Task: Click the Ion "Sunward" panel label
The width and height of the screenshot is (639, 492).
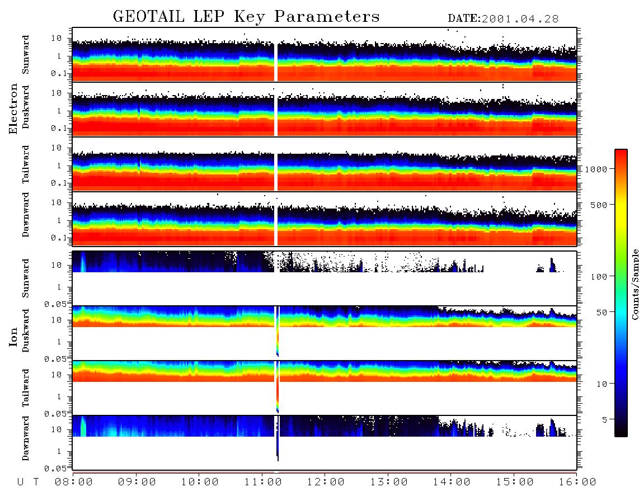Action: [26, 278]
